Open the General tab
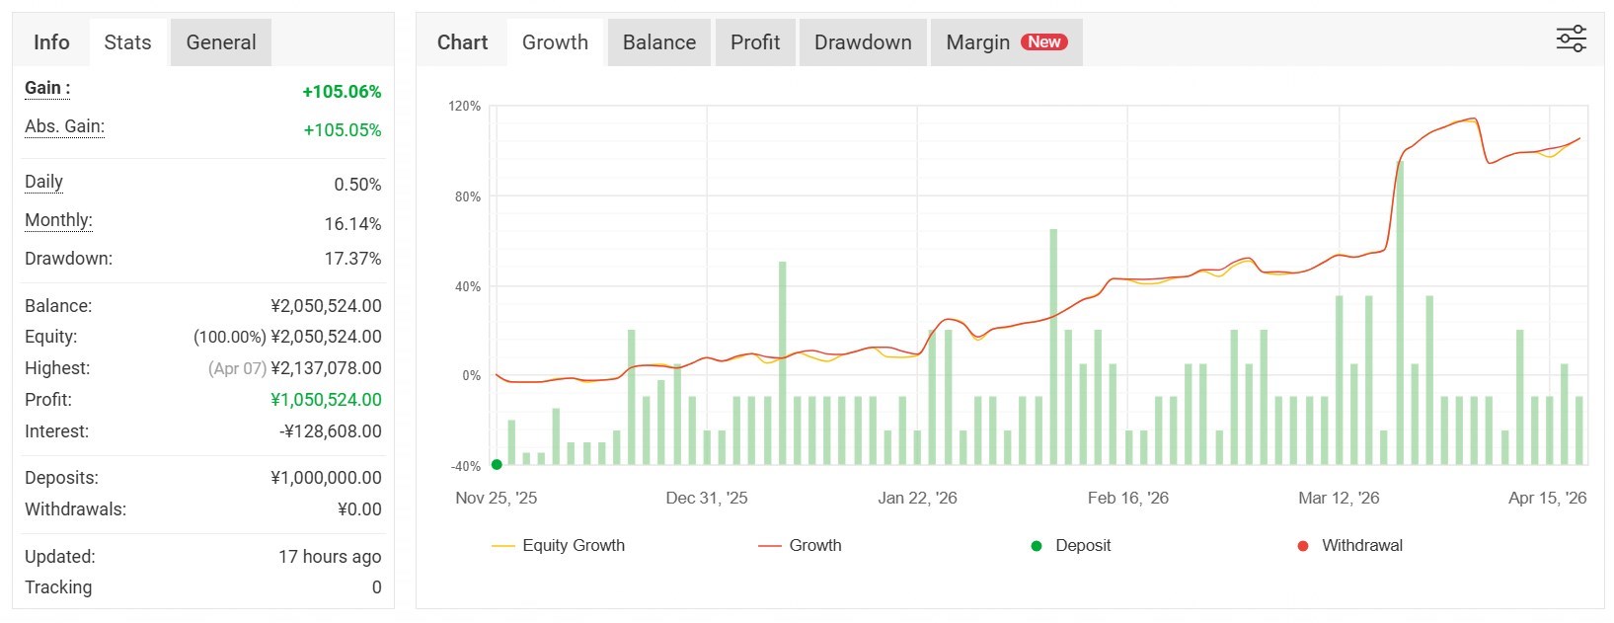 (x=220, y=42)
